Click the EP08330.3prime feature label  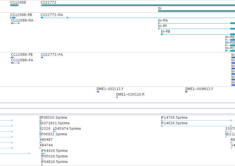53,118
